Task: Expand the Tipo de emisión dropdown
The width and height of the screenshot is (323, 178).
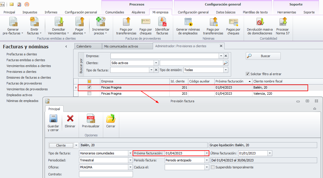Action: [225, 70]
